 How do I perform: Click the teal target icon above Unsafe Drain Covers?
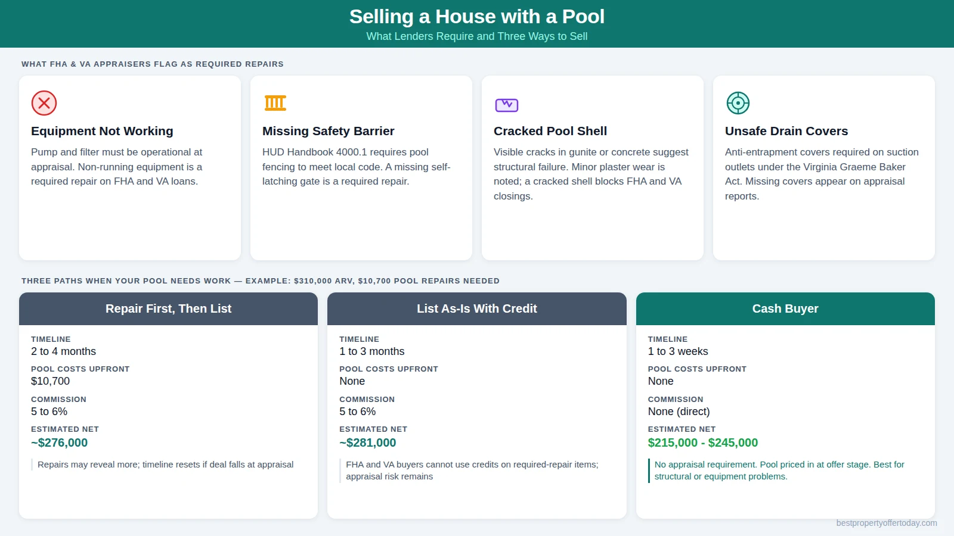click(x=738, y=103)
